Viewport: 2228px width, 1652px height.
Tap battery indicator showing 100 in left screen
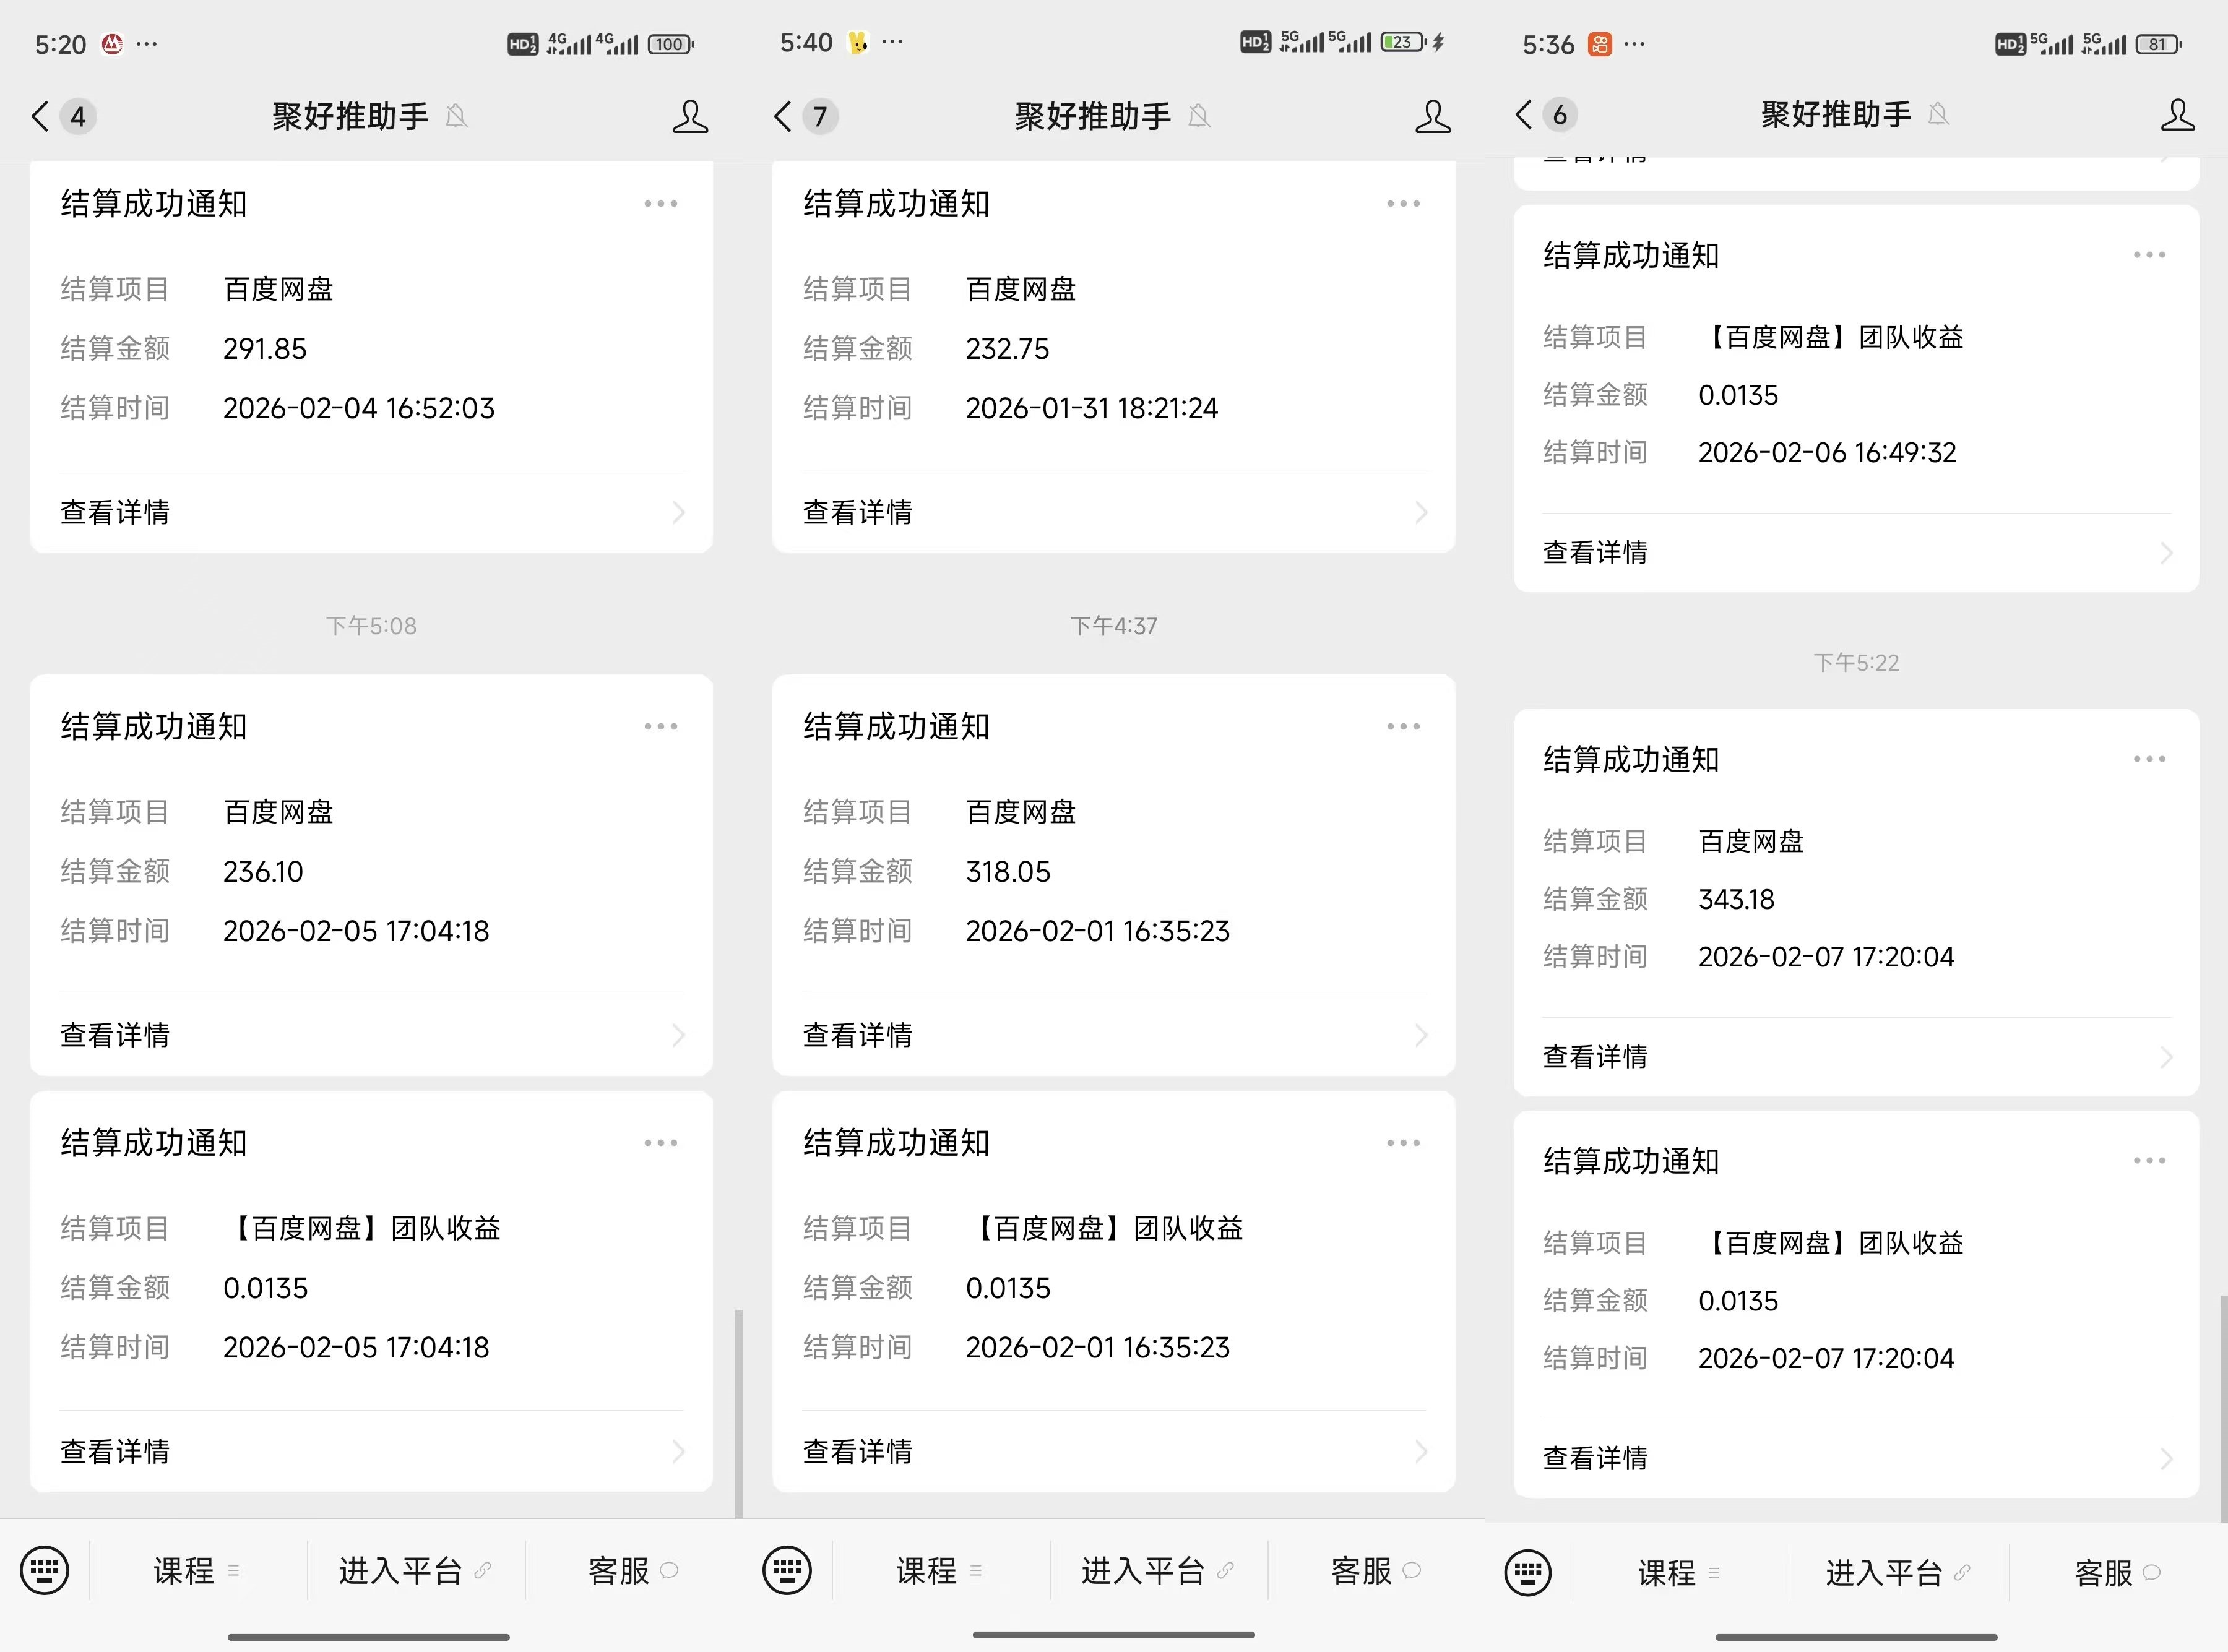tap(670, 44)
